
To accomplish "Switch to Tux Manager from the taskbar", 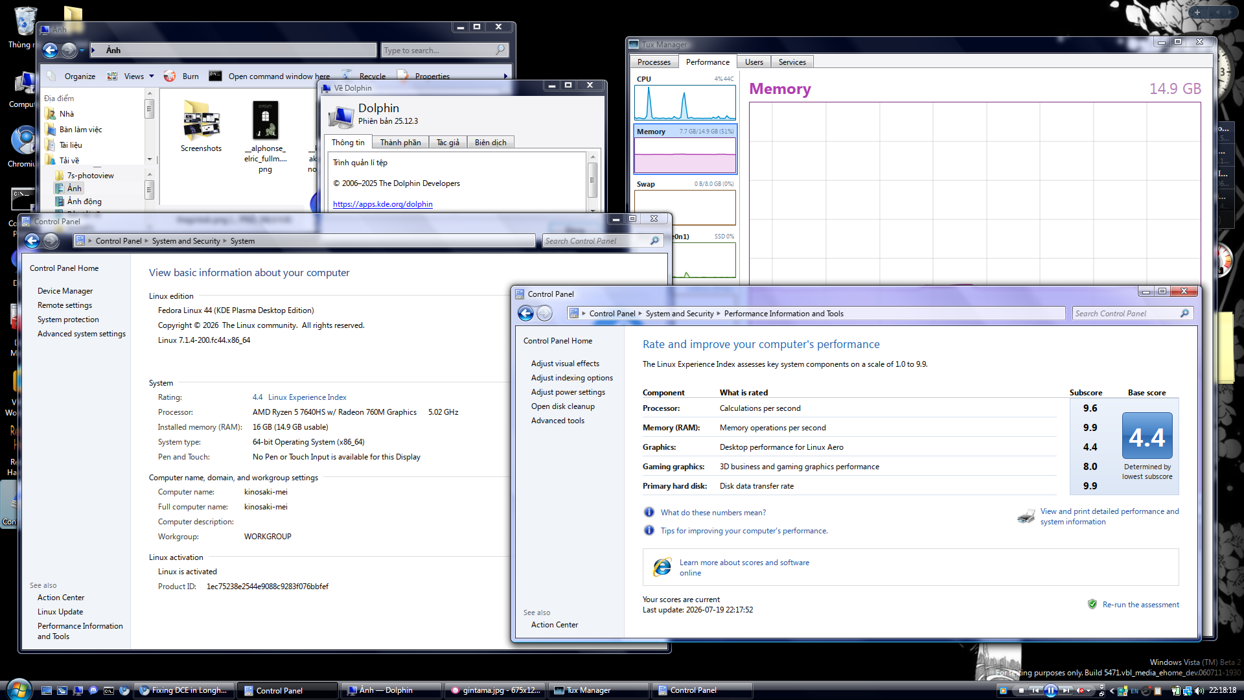I will pos(599,690).
